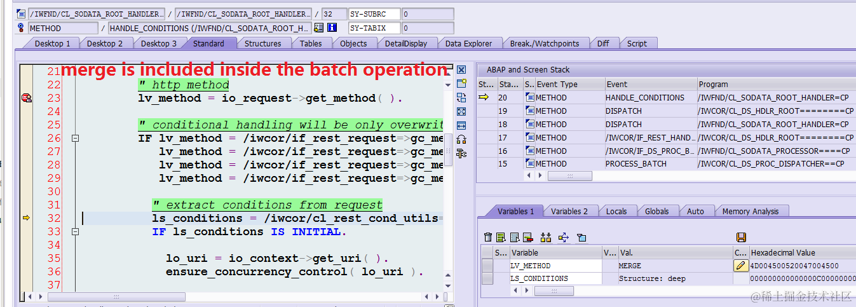Click the SY-TABIX field

pyautogui.click(x=375, y=28)
